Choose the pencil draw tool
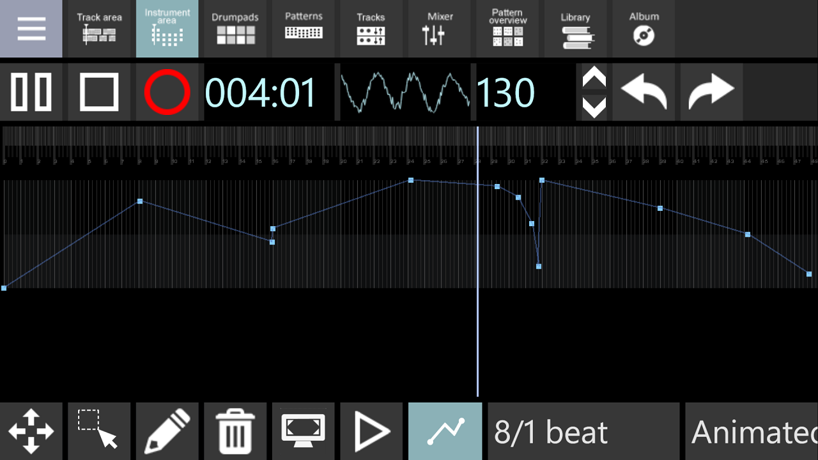818x460 pixels. click(167, 431)
